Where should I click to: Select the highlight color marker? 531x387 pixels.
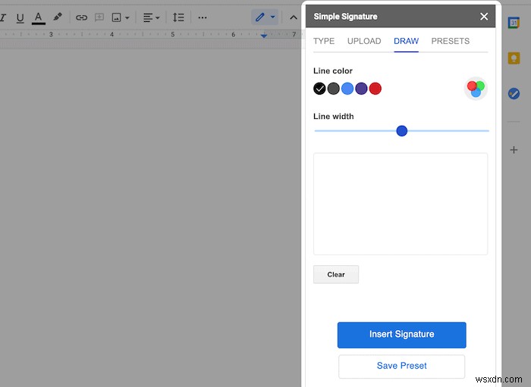coord(58,17)
